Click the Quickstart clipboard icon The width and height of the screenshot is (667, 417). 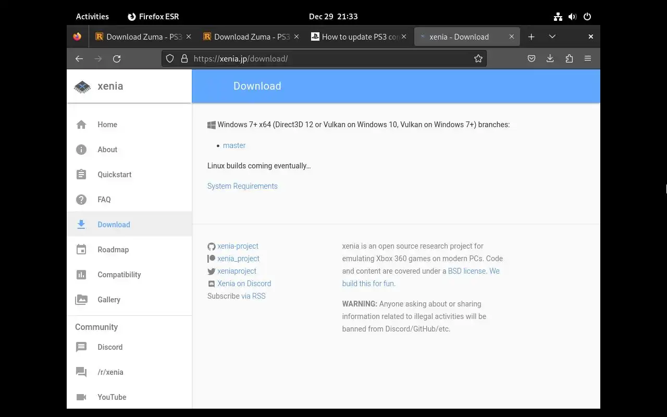click(x=81, y=175)
